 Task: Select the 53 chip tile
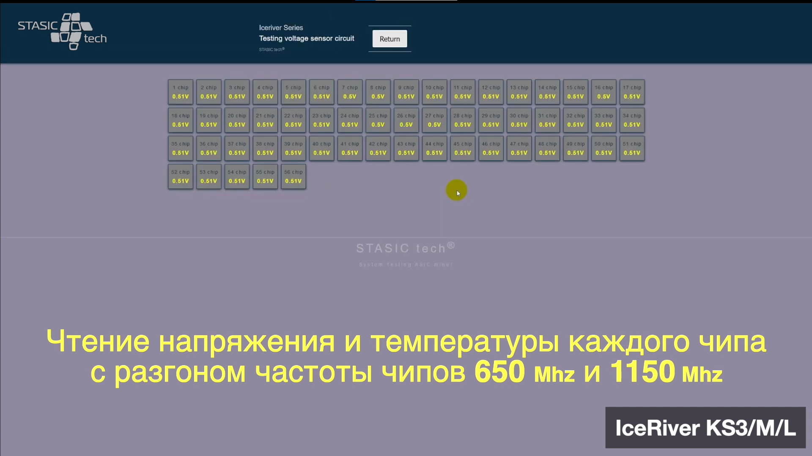[x=209, y=176]
